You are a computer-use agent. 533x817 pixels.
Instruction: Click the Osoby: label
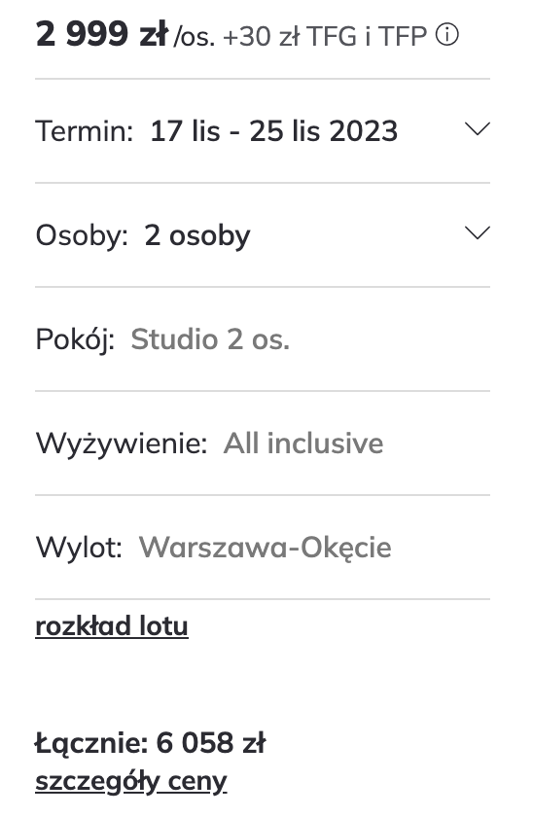pyautogui.click(x=82, y=235)
